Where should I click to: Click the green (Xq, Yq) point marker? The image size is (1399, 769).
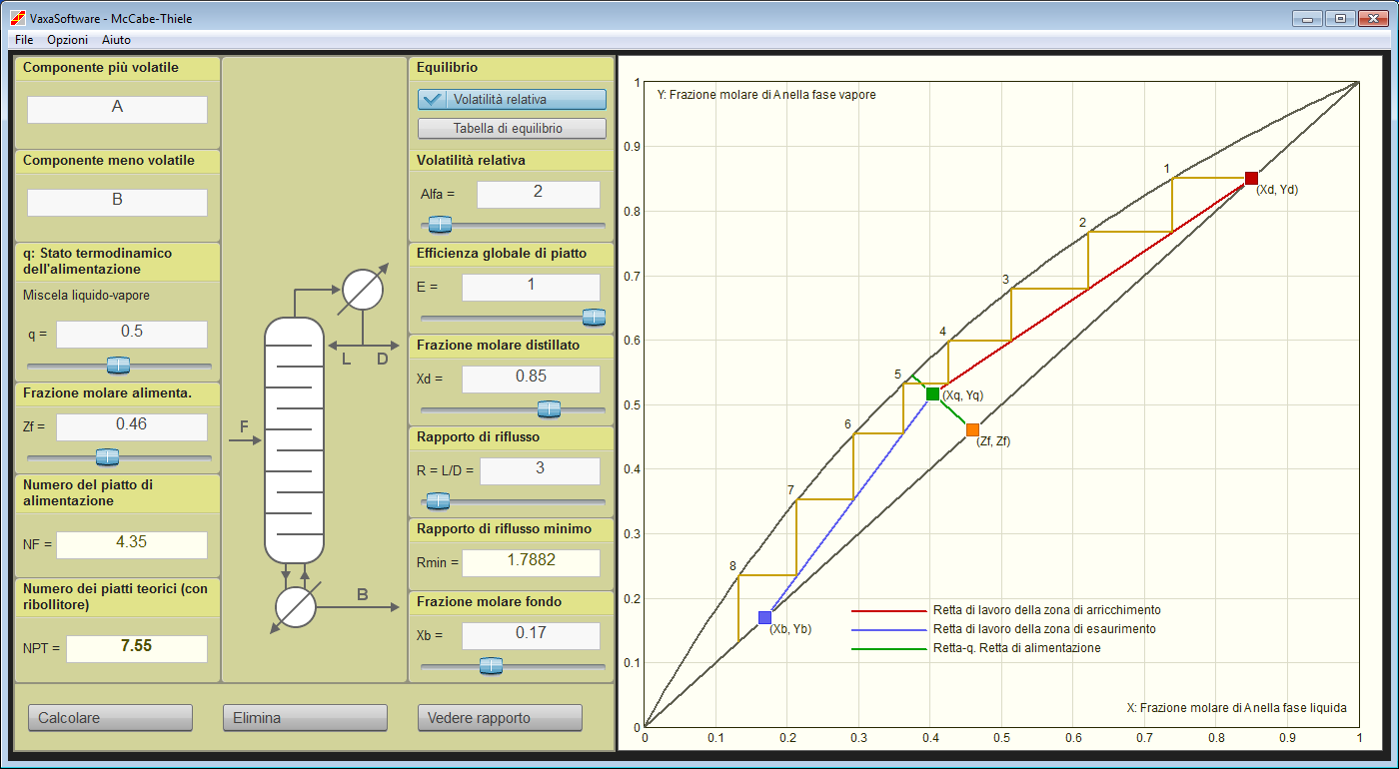click(x=932, y=394)
